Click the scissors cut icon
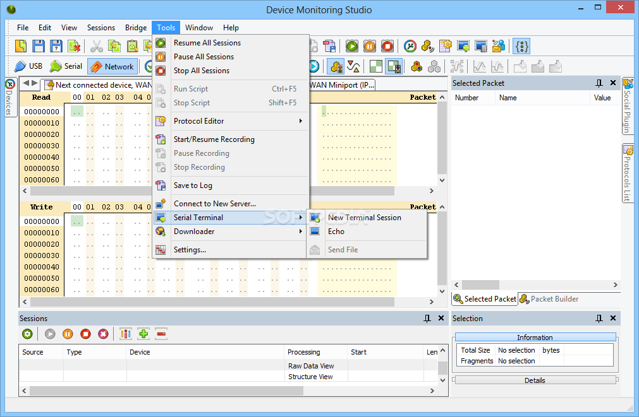639x417 pixels. click(x=96, y=46)
